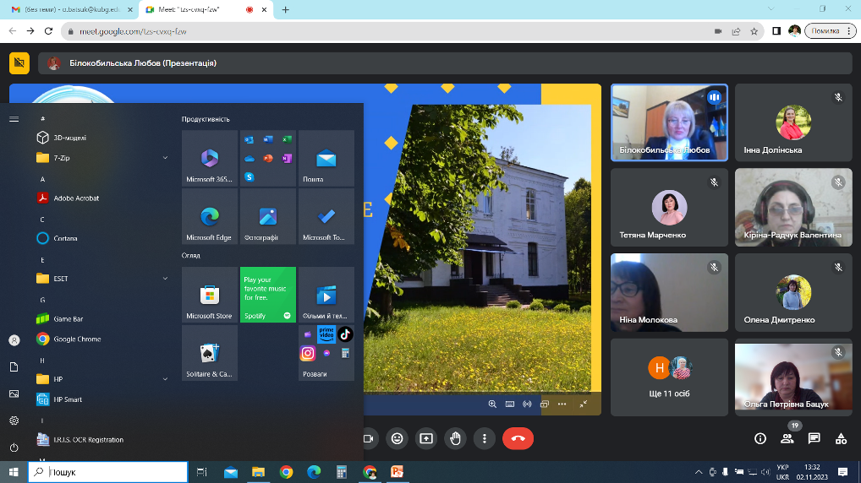Launch Google Chrome from Start menu list

pyautogui.click(x=77, y=339)
